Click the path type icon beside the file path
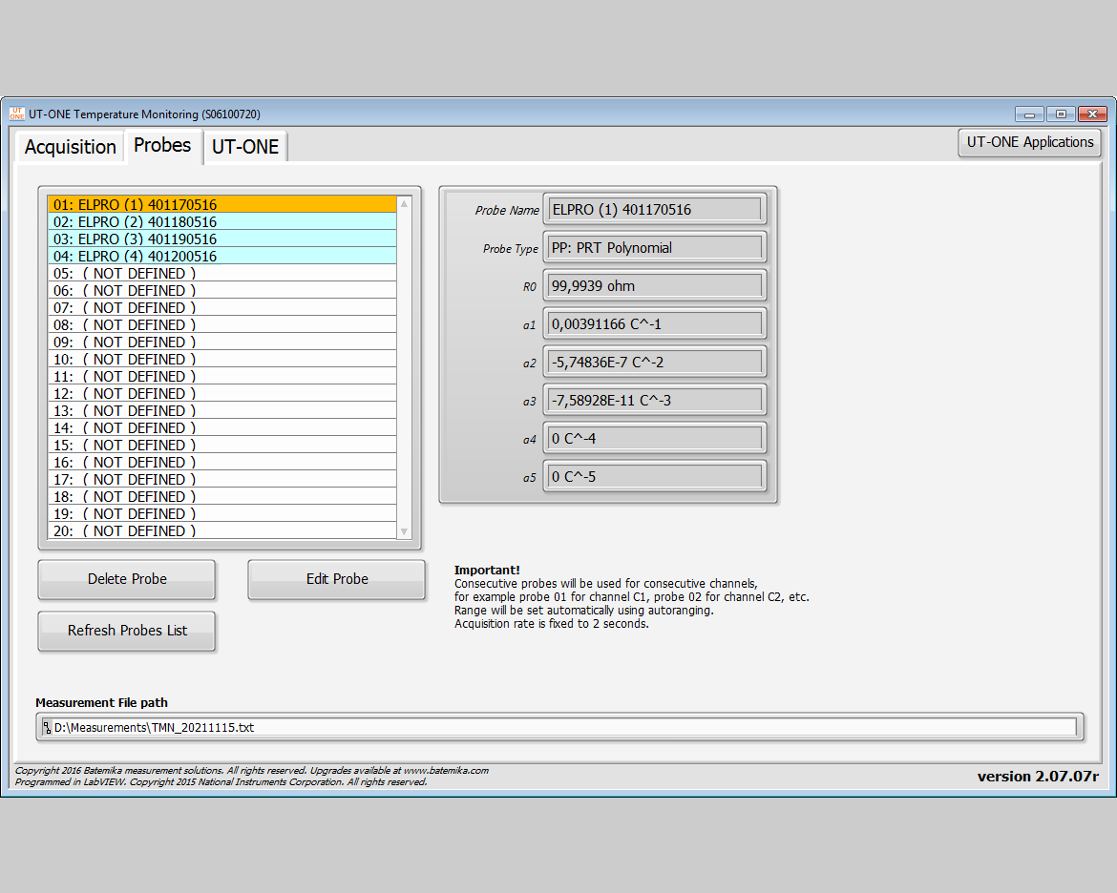Screen dimensions: 1117x893 [46, 727]
